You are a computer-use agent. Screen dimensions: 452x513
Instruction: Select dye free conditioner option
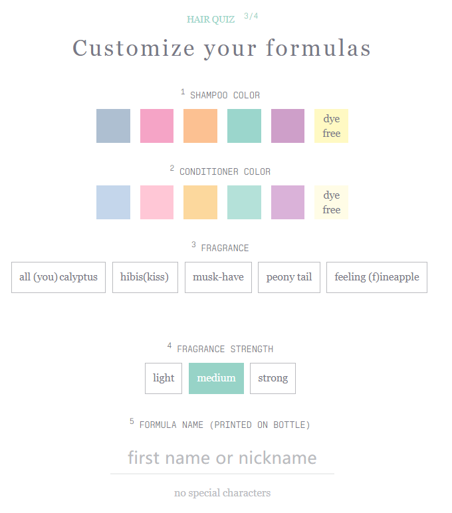click(331, 202)
